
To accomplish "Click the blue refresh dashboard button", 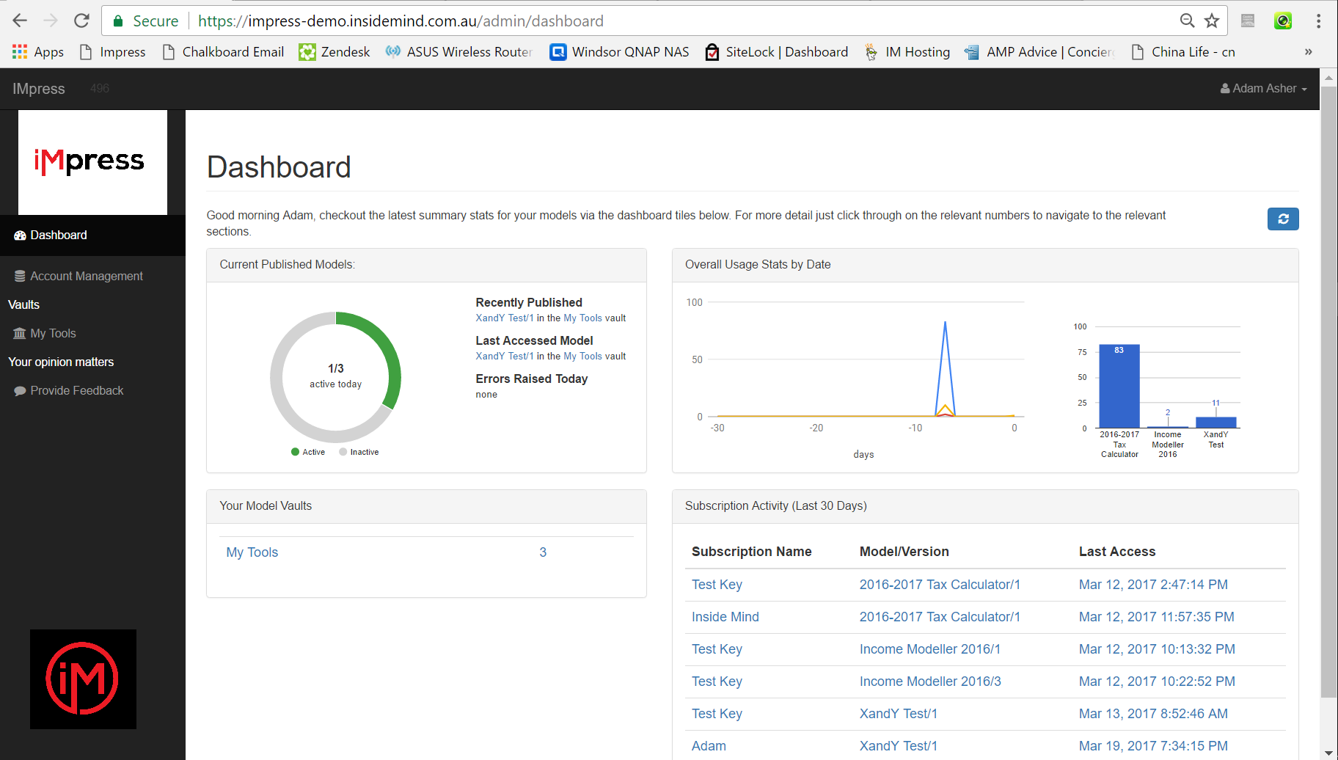I will pyautogui.click(x=1282, y=219).
